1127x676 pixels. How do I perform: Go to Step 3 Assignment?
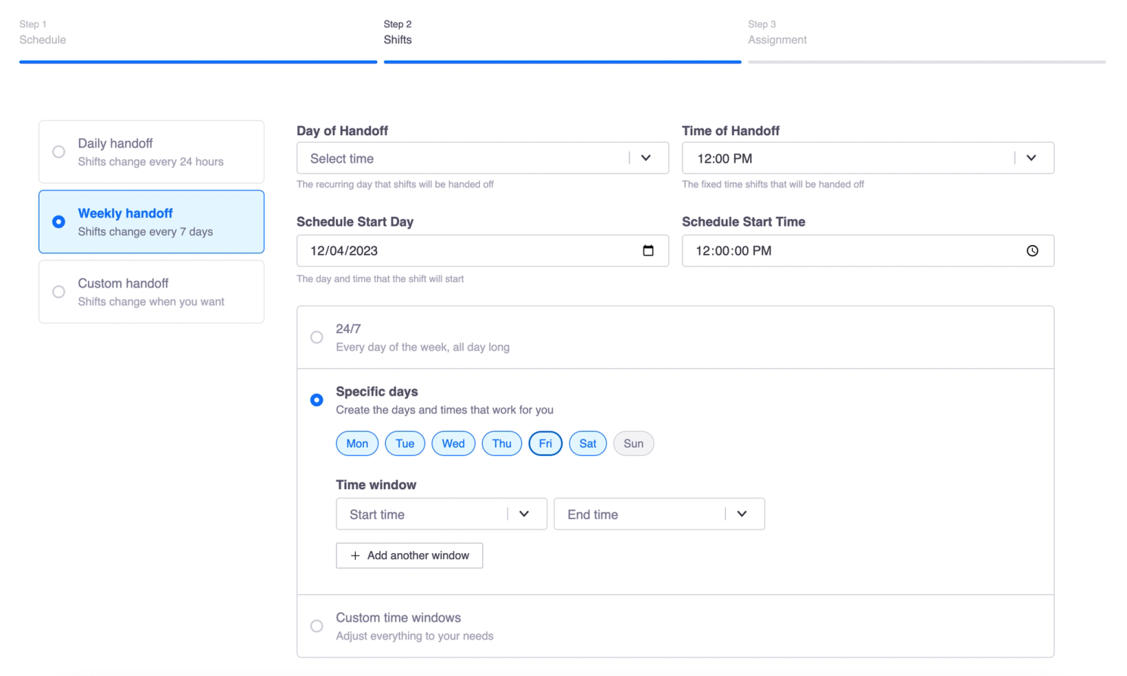click(777, 32)
